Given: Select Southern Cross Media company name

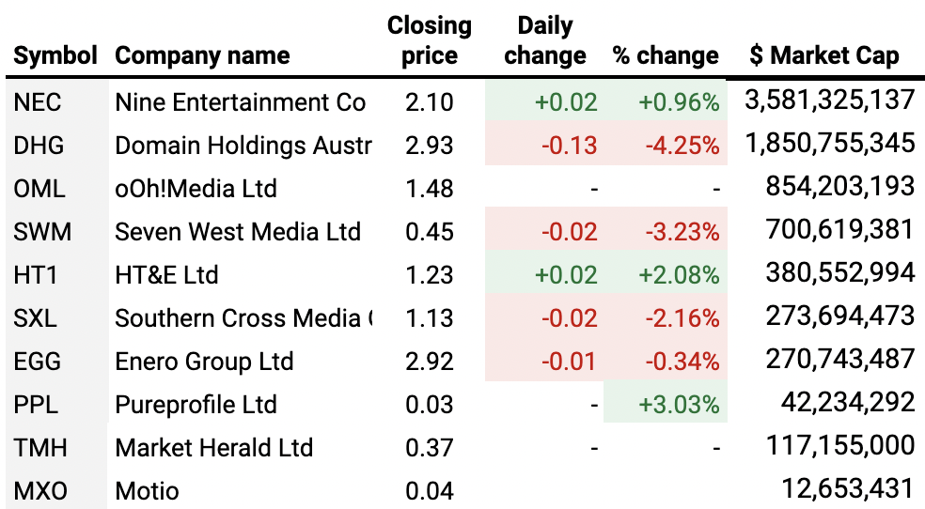Looking at the screenshot, I should click(243, 318).
